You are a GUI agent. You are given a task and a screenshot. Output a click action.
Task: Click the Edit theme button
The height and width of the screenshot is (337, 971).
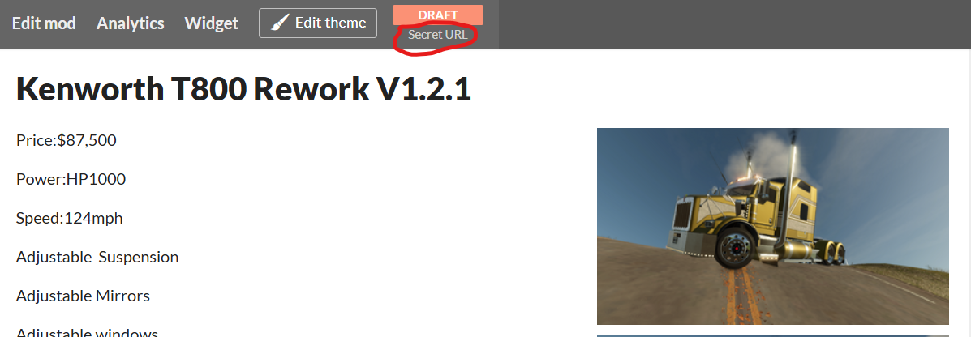pyautogui.click(x=318, y=23)
